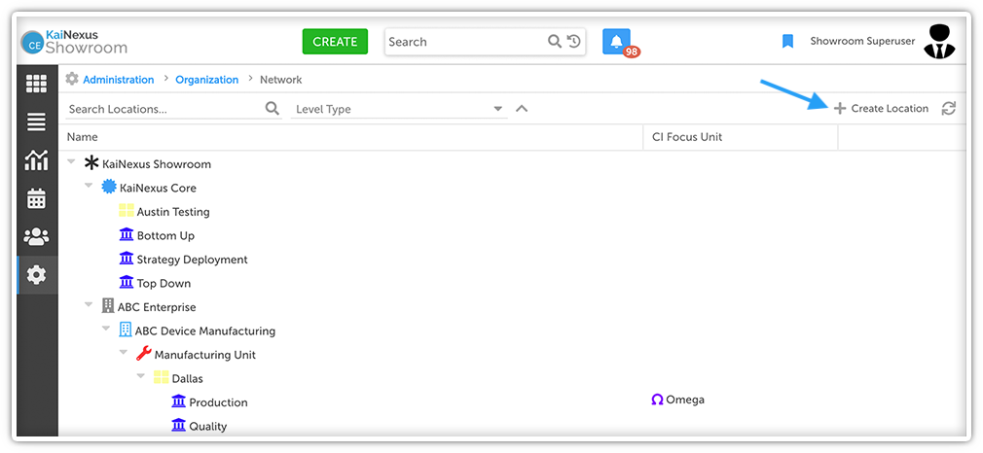Click the yellow grid icon of Dallas
The image size is (983, 453).
(162, 378)
